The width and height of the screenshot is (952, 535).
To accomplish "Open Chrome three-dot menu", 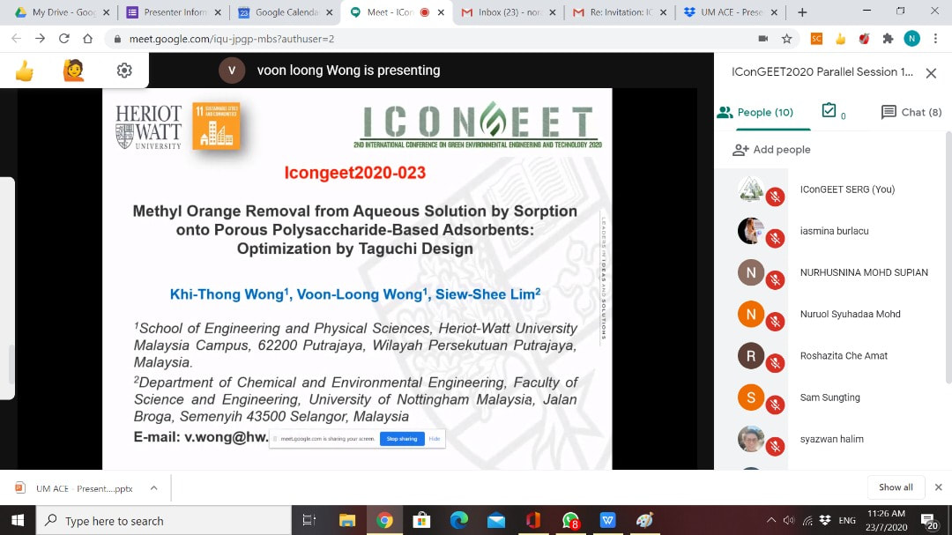I will pyautogui.click(x=935, y=39).
